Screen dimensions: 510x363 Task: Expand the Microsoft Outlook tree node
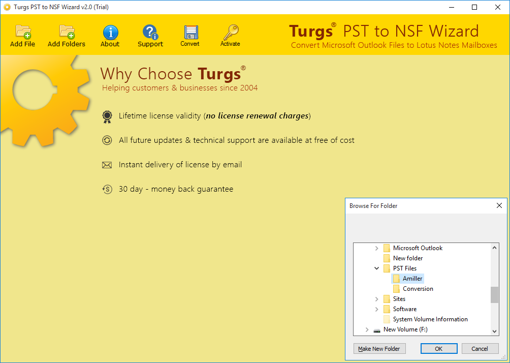[x=376, y=248]
